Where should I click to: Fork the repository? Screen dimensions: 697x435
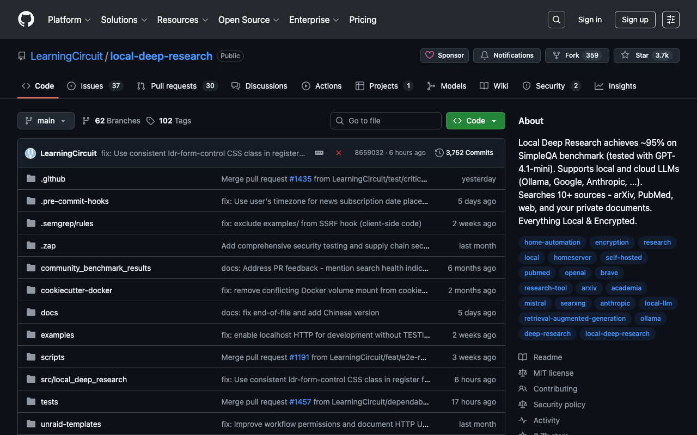tap(566, 55)
